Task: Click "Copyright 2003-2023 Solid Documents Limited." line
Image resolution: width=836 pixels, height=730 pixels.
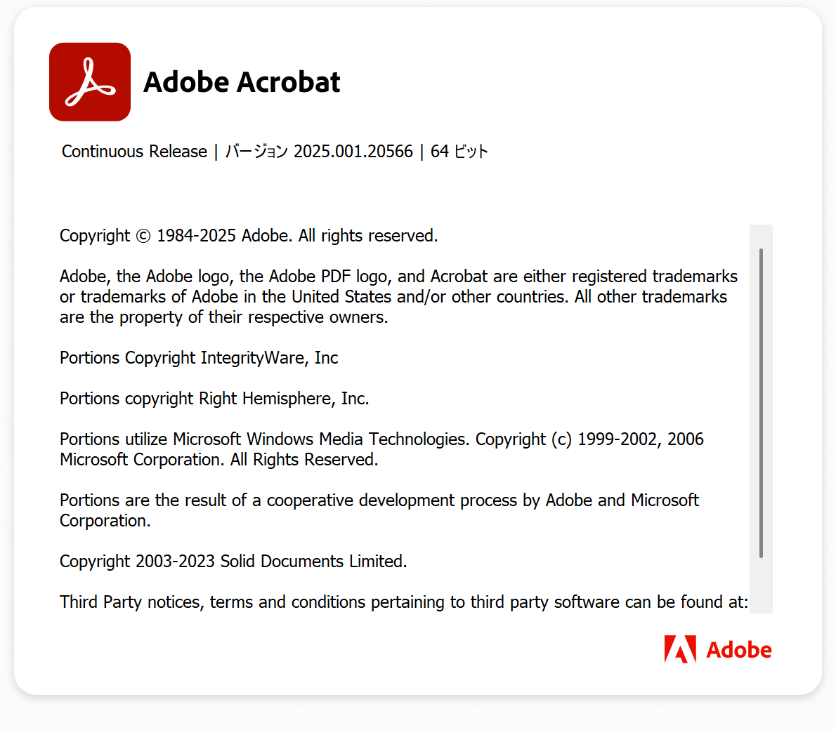Action: click(233, 561)
